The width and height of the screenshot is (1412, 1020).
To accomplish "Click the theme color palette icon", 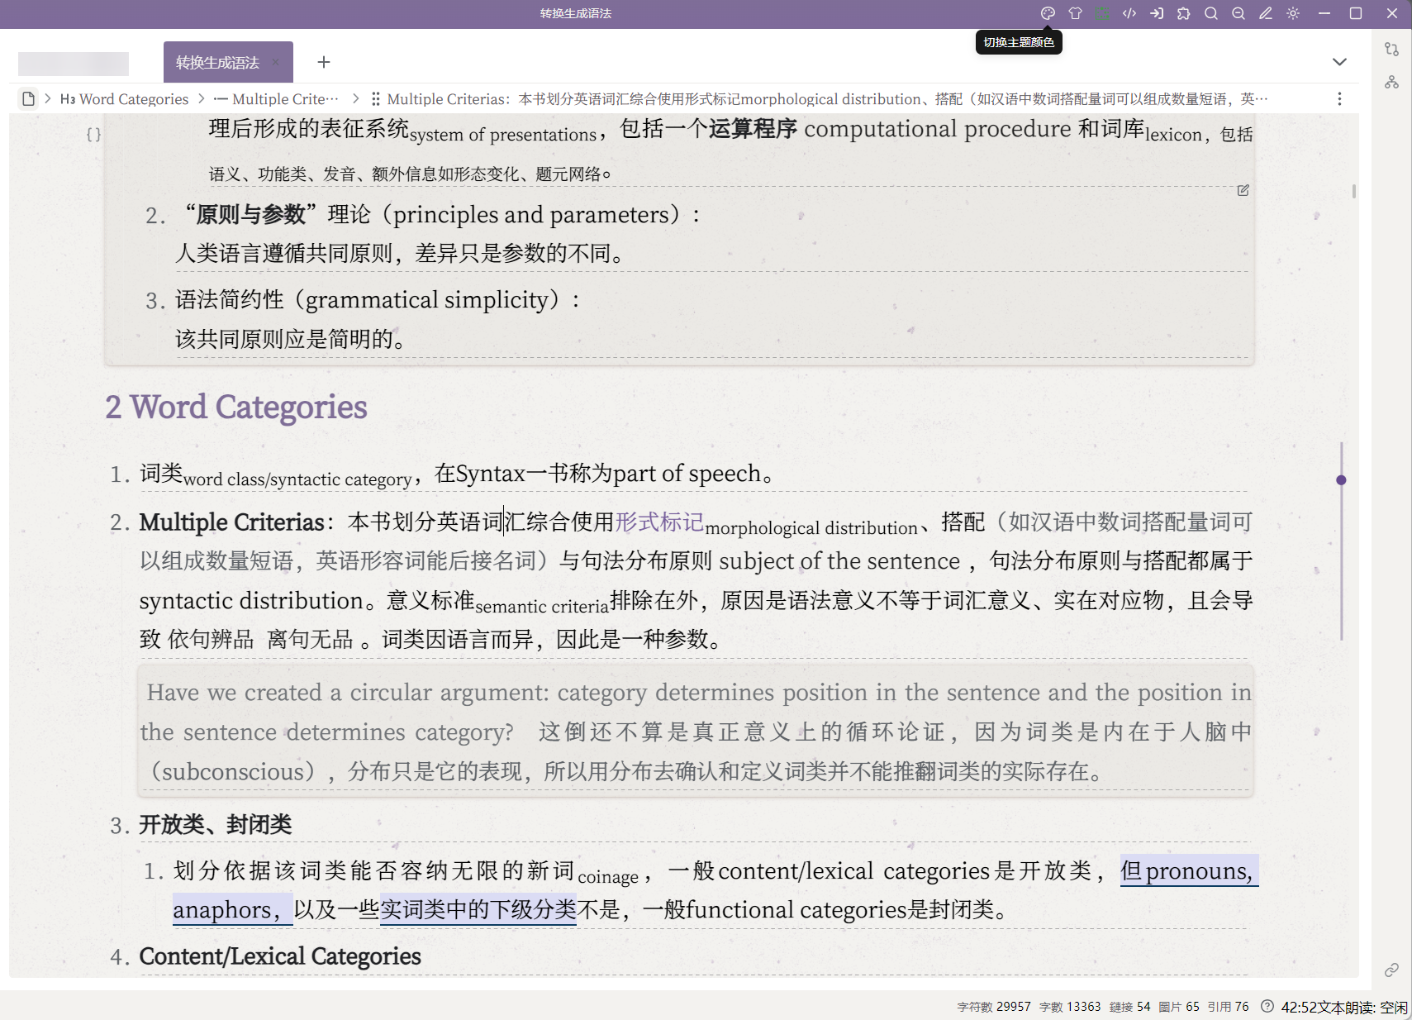I will click(x=1048, y=13).
